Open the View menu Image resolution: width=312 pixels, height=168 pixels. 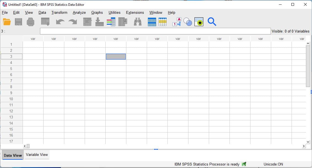point(29,12)
